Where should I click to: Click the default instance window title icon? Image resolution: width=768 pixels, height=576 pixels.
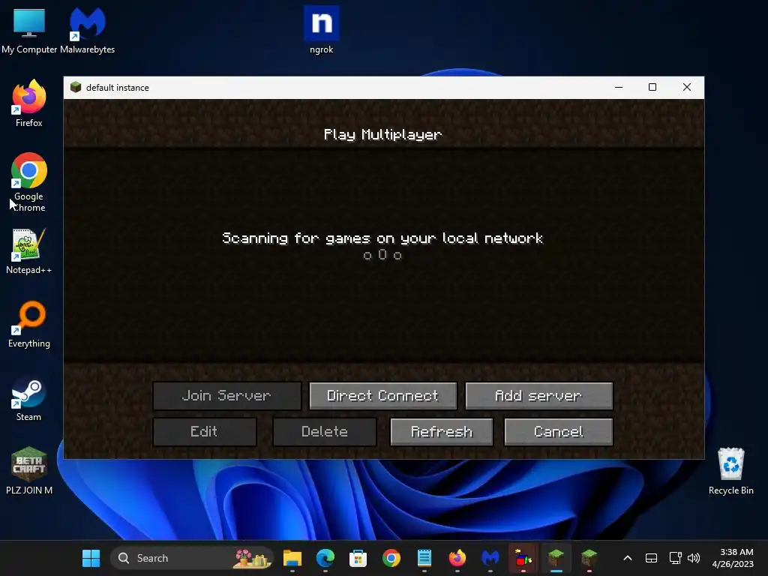[76, 87]
